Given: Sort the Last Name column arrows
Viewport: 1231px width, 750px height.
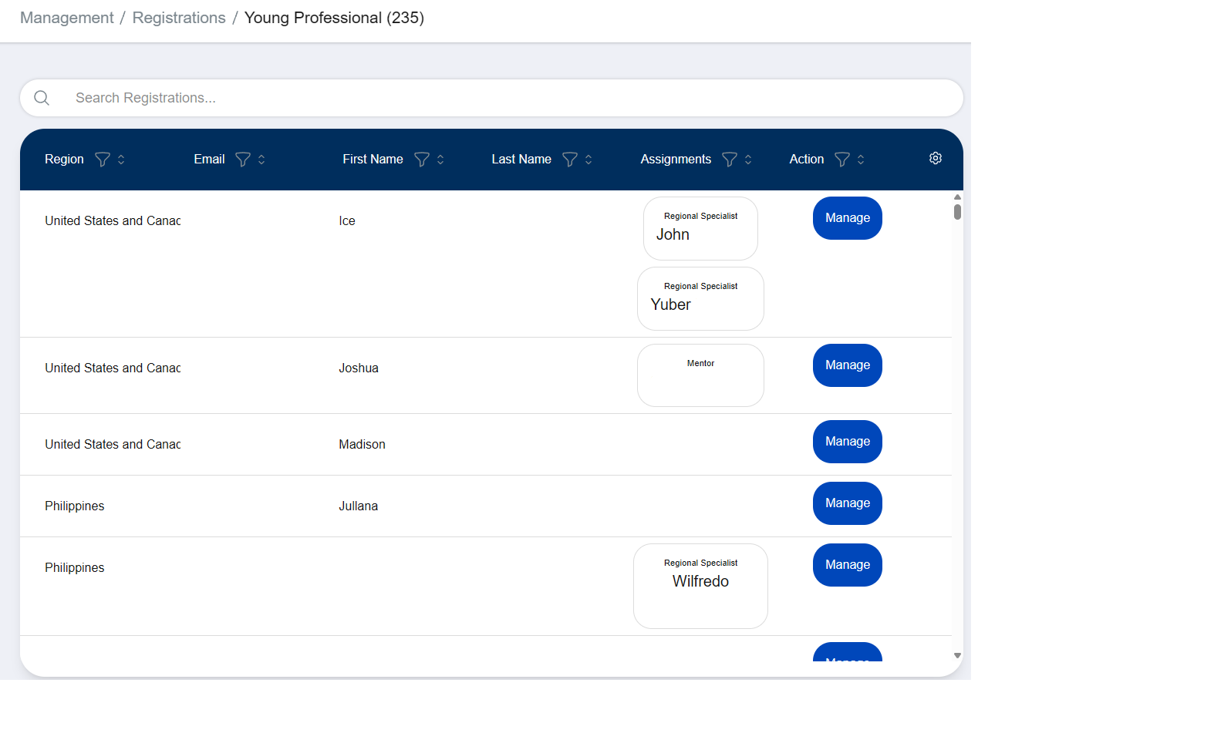Looking at the screenshot, I should [x=589, y=160].
